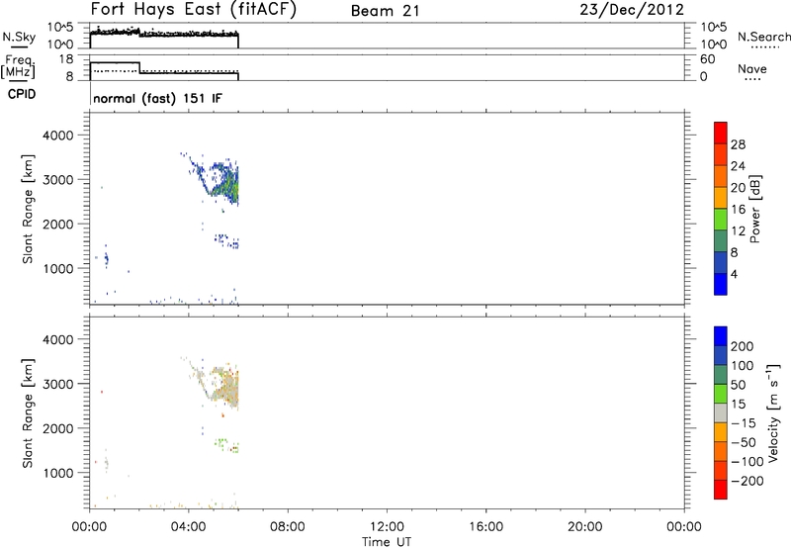Pick the orange 20–24 dB power swatch
This screenshot has width=791, height=548.
[721, 176]
